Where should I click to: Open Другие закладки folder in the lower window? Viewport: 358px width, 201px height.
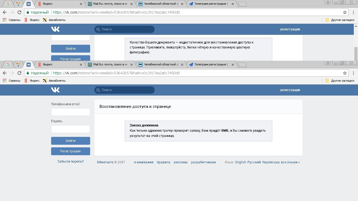[x=340, y=81]
